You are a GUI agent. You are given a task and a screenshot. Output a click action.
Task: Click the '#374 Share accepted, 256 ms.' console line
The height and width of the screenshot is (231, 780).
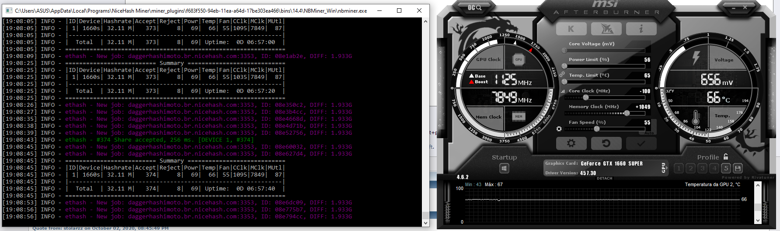click(160, 140)
